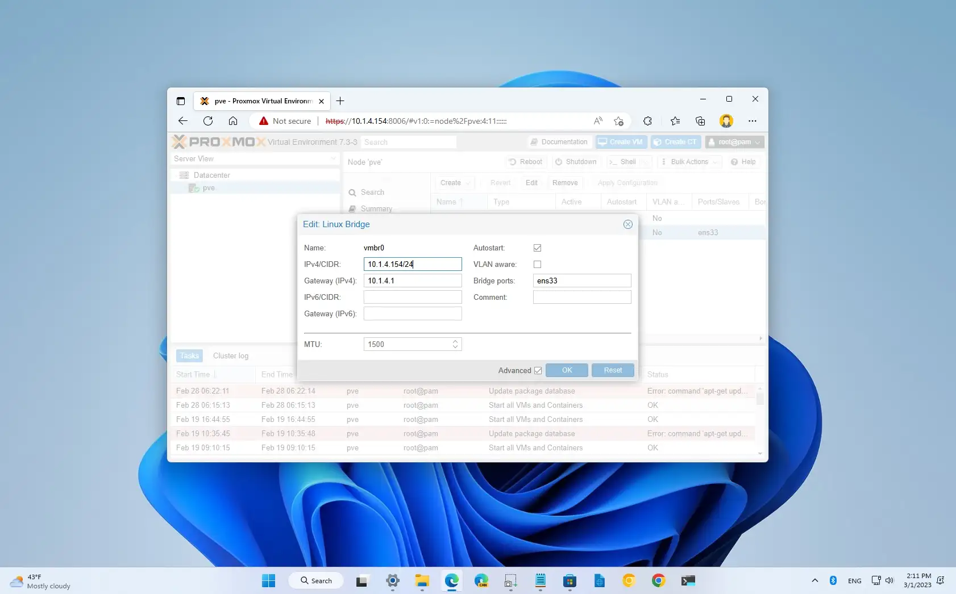
Task: Open the root@pam user menu
Action: click(734, 142)
